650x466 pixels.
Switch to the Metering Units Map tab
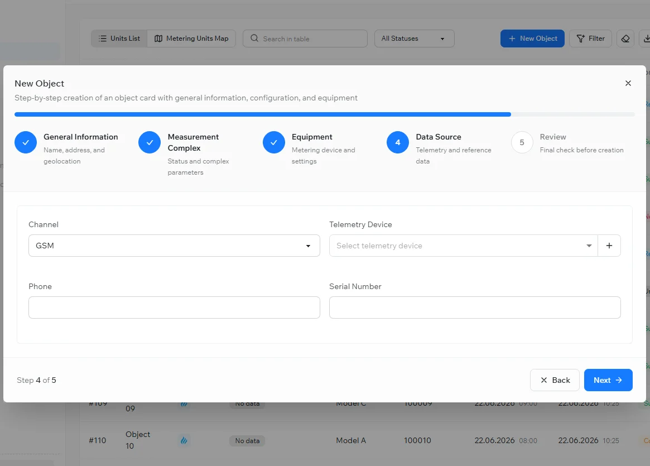click(191, 39)
